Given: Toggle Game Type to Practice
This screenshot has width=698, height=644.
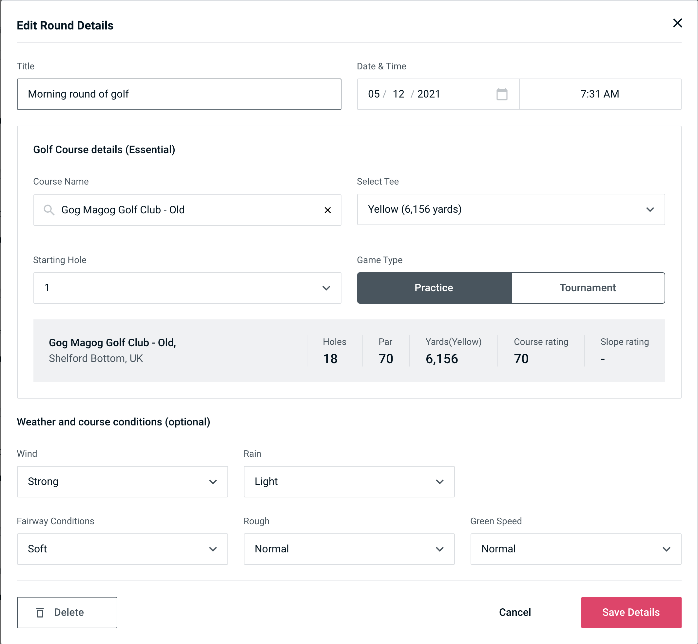Looking at the screenshot, I should (434, 288).
